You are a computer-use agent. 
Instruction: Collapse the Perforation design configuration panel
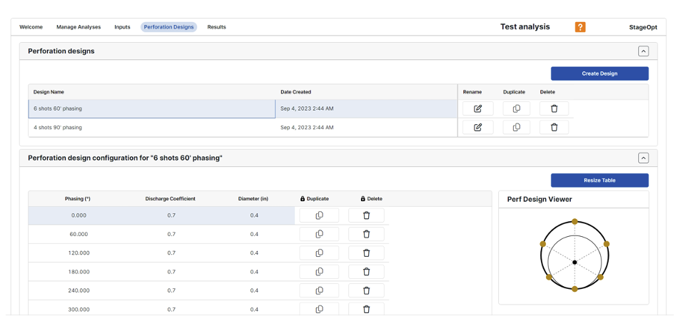pos(644,158)
